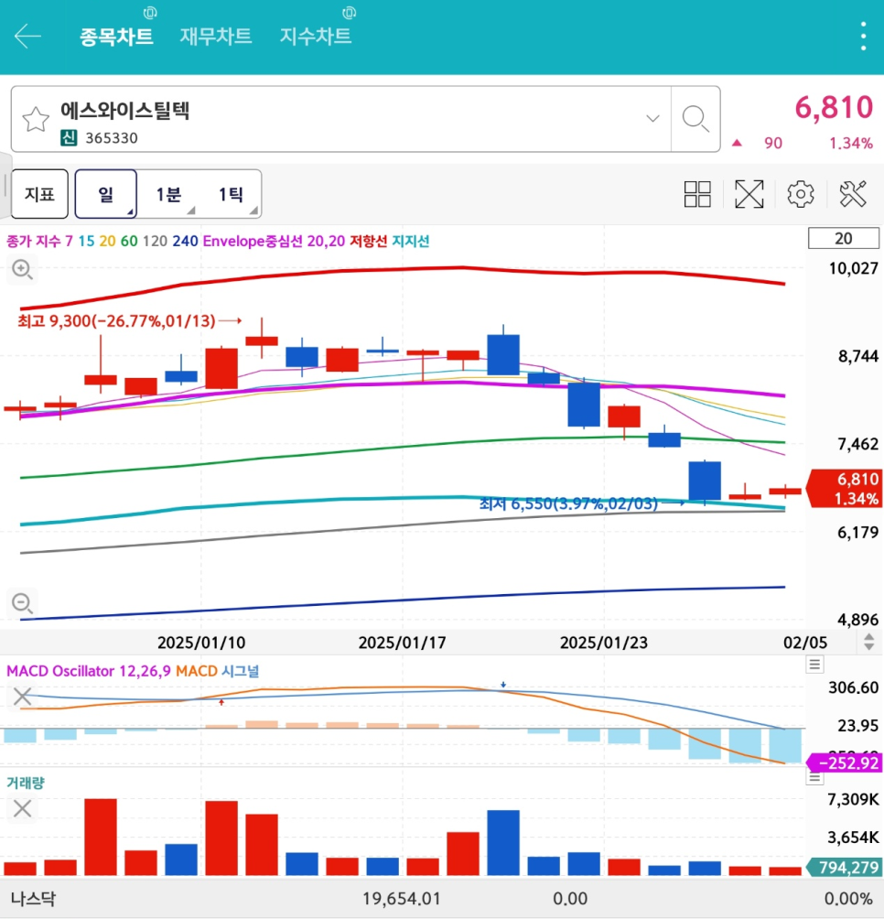The width and height of the screenshot is (884, 919).
Task: Open chart settings gear icon
Action: pos(800,194)
